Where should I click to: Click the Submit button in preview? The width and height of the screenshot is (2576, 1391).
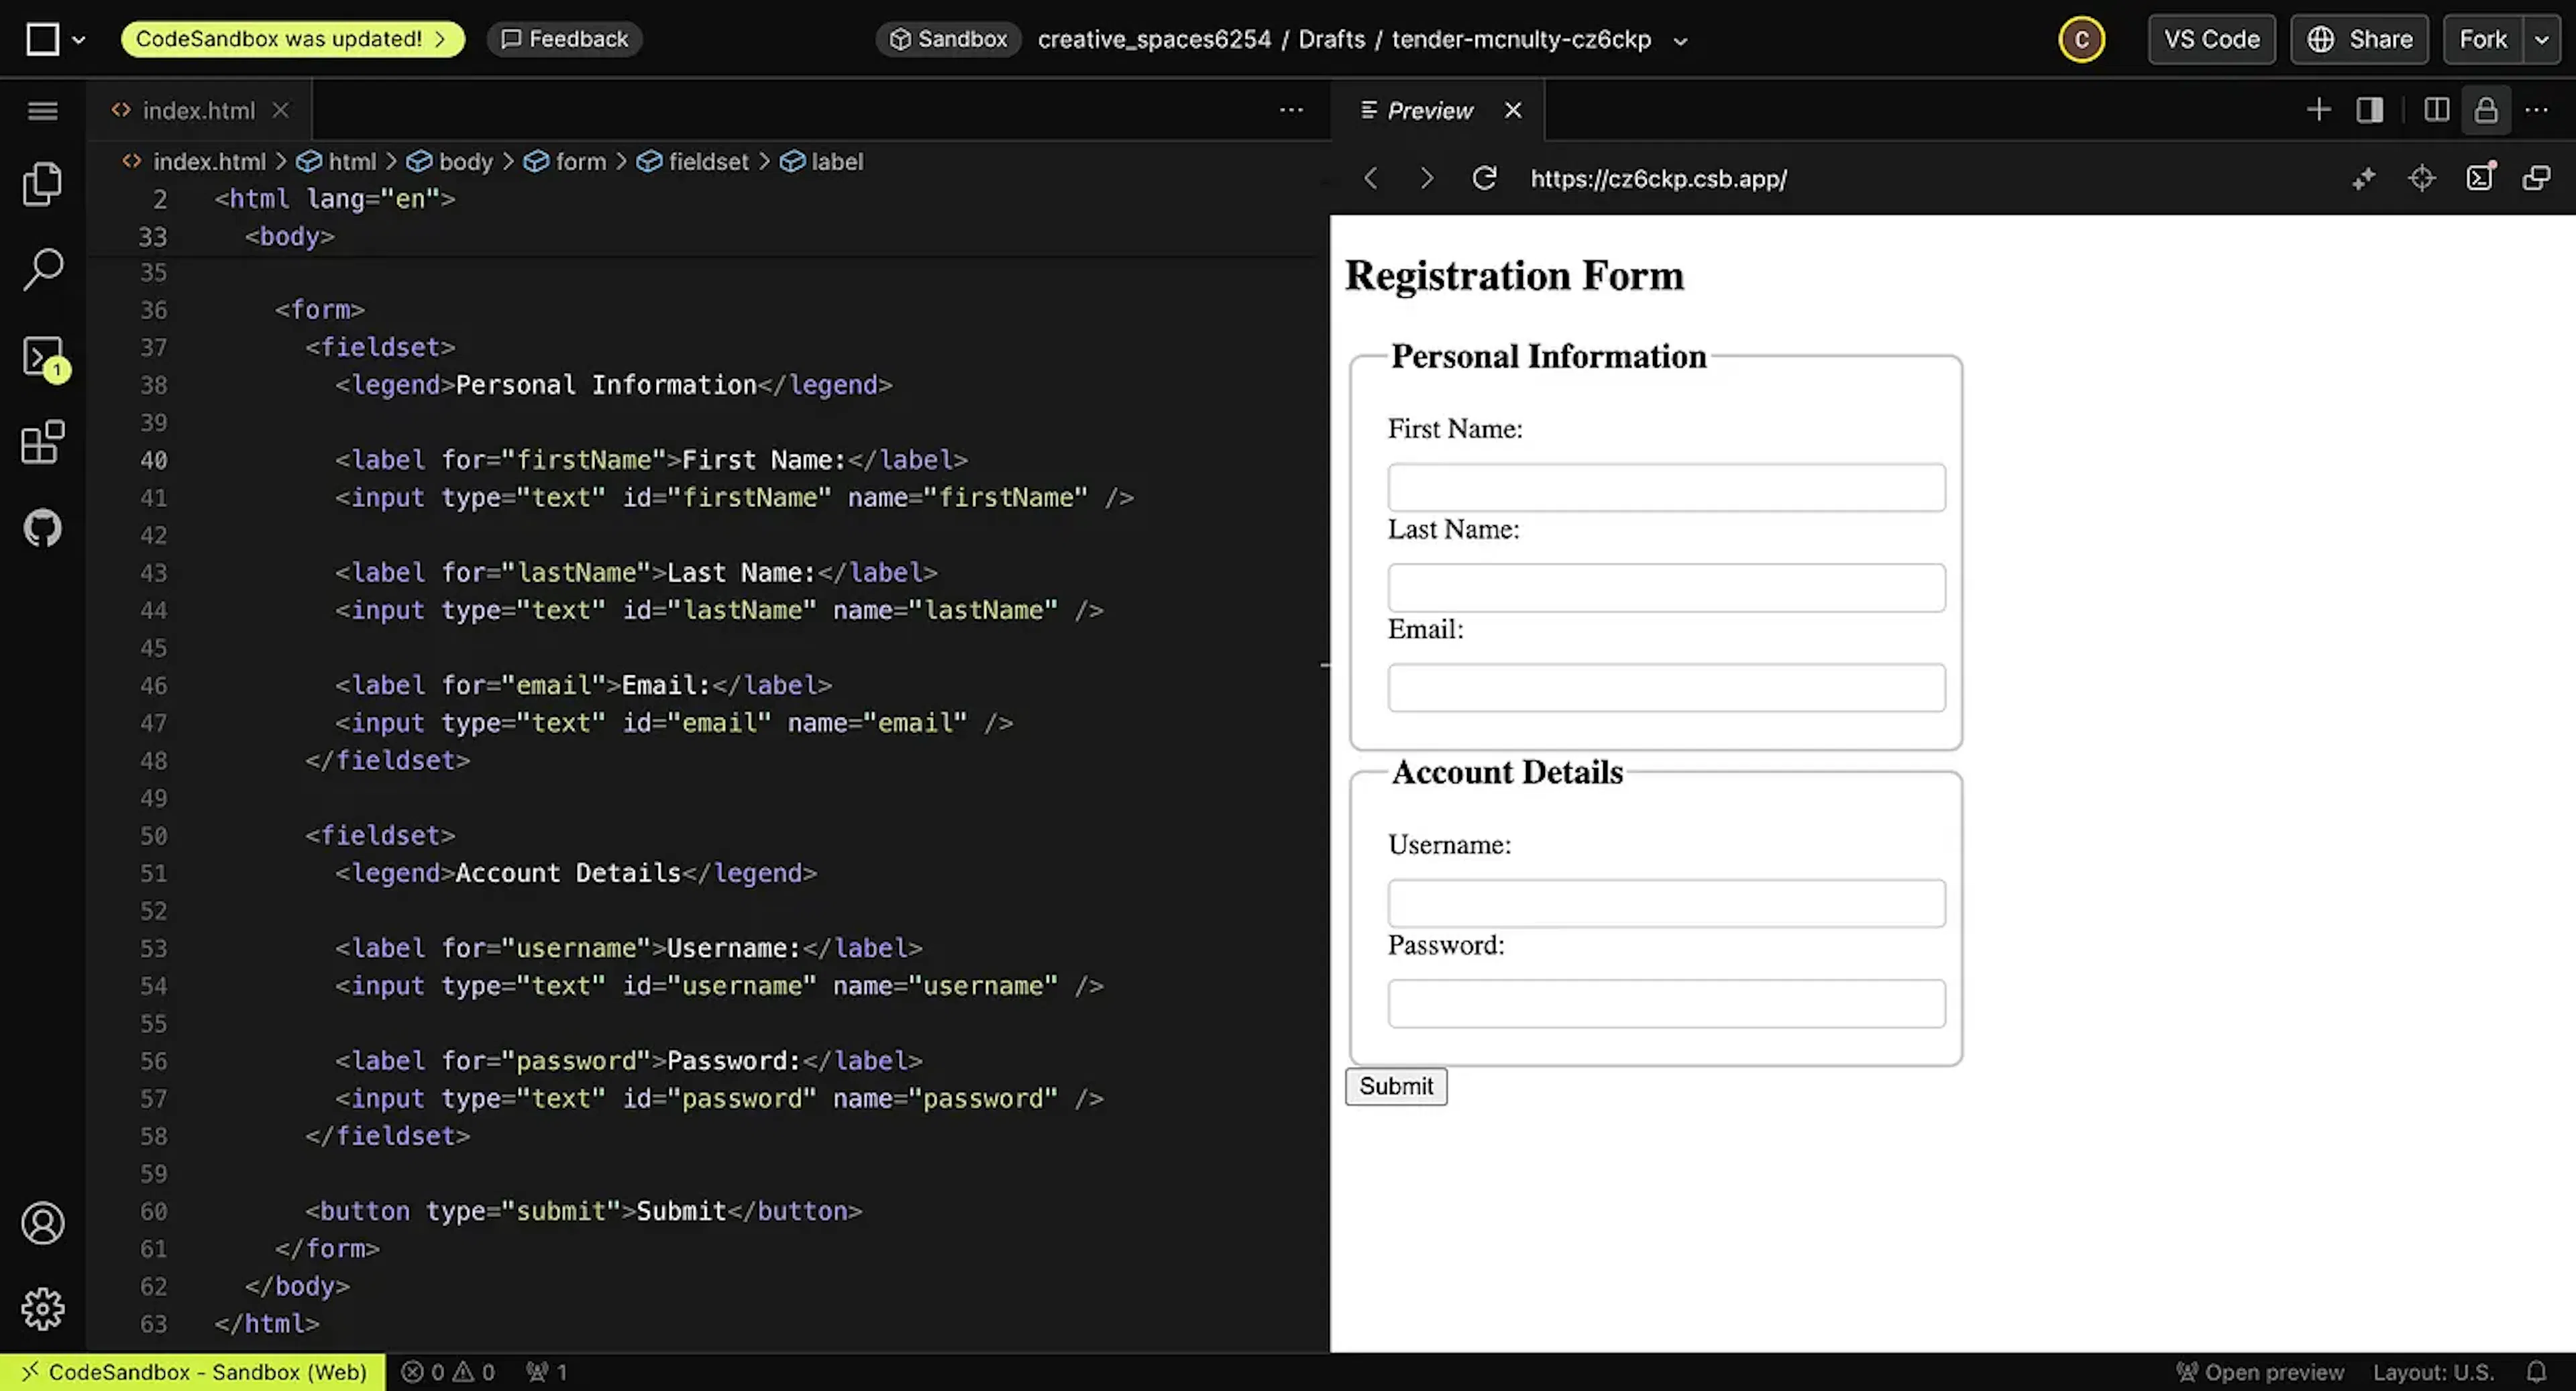pyautogui.click(x=1396, y=1086)
